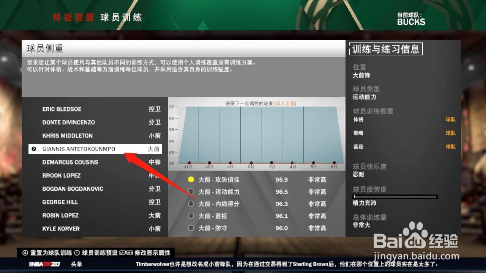This screenshot has width=486, height=273.
Task: Click 球员训练预设 label
Action: (x=99, y=253)
